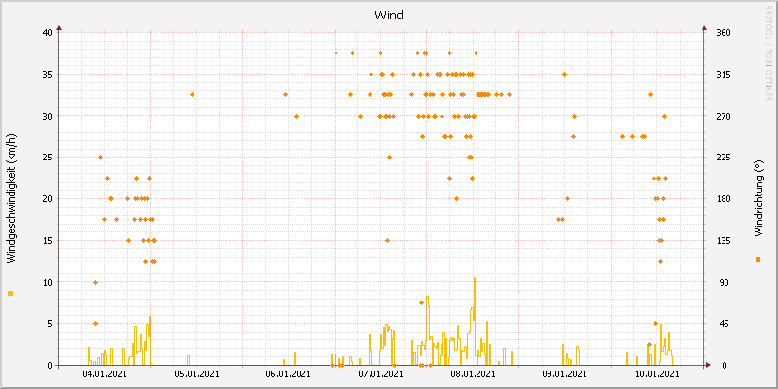
Task: Click left axis value 15
Action: [x=47, y=240]
